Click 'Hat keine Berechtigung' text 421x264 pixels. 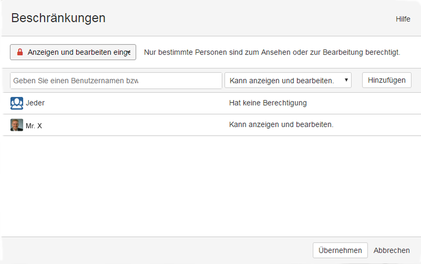pyautogui.click(x=268, y=103)
